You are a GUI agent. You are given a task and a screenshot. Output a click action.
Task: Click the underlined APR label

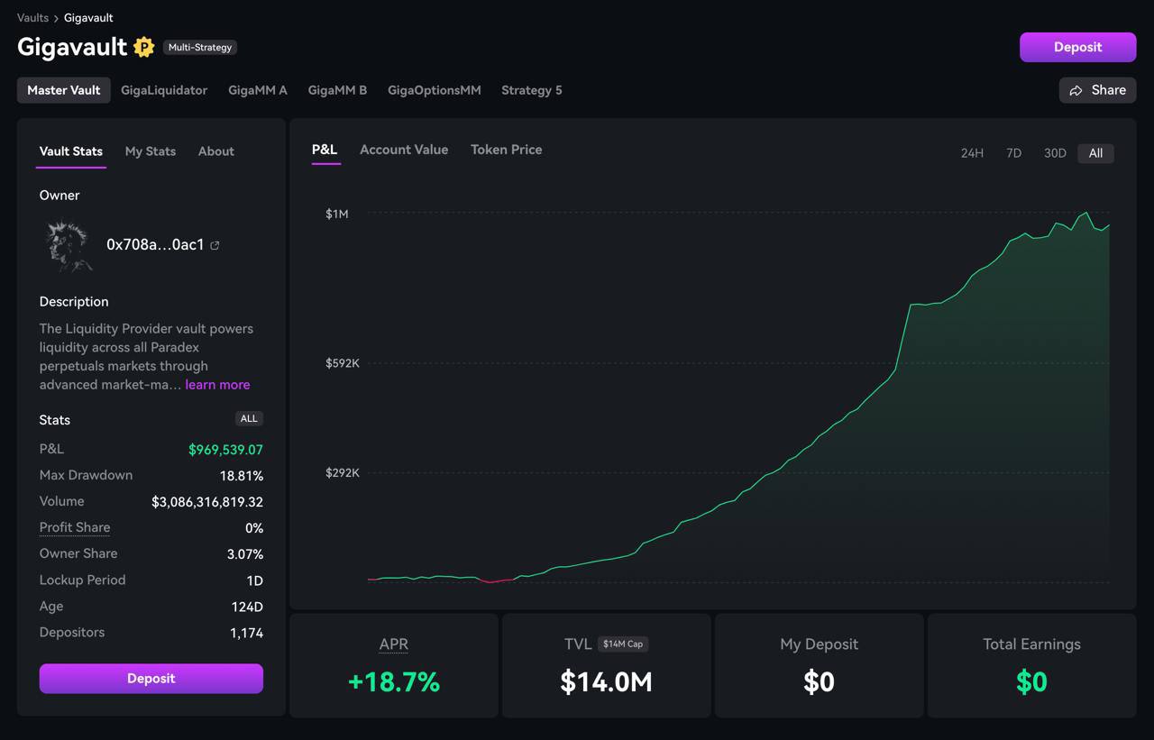394,644
